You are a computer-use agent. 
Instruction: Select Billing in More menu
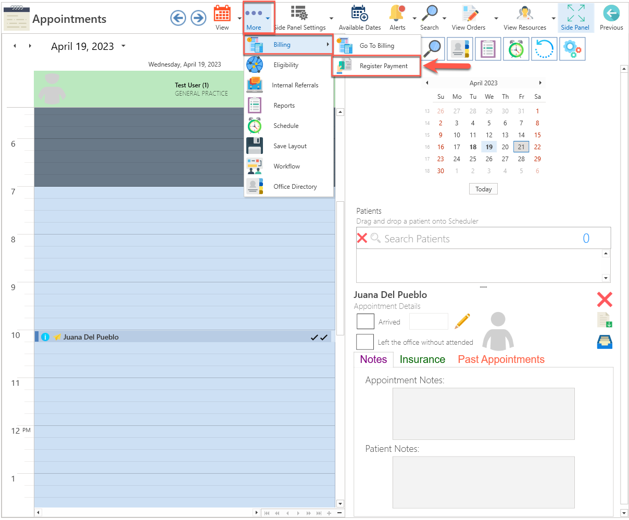click(x=289, y=45)
